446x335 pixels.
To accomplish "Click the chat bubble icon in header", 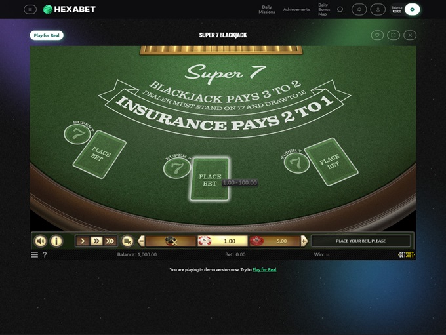I will tap(340, 9).
